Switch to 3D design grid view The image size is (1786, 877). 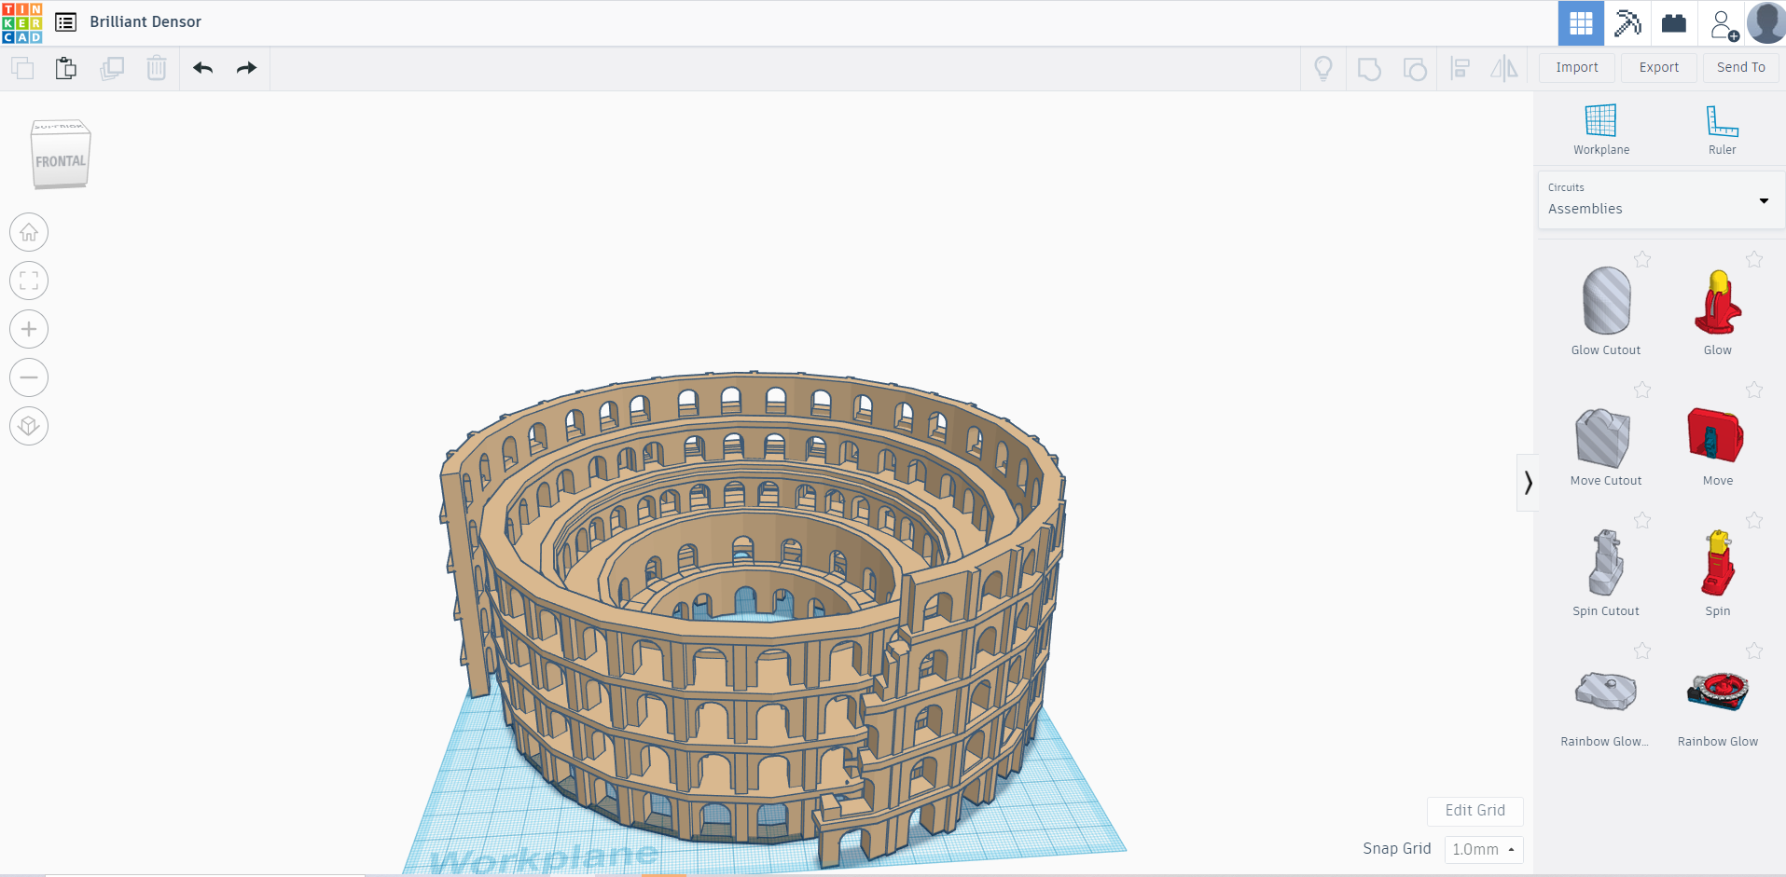(x=1581, y=23)
